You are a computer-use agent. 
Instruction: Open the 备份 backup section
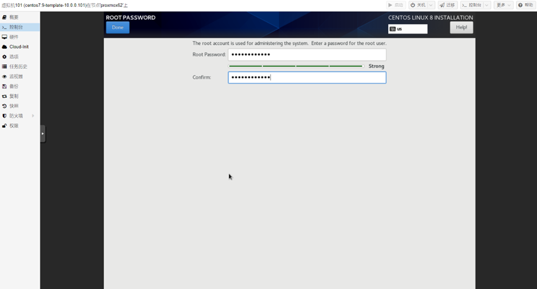[x=20, y=87]
